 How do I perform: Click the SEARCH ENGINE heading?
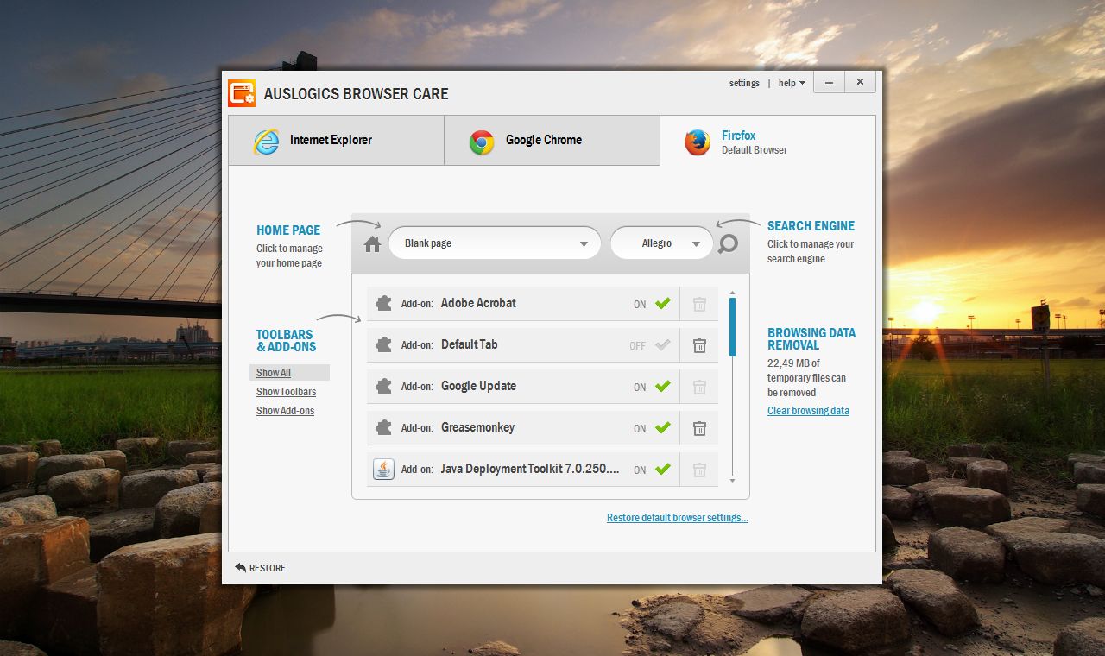(x=811, y=226)
